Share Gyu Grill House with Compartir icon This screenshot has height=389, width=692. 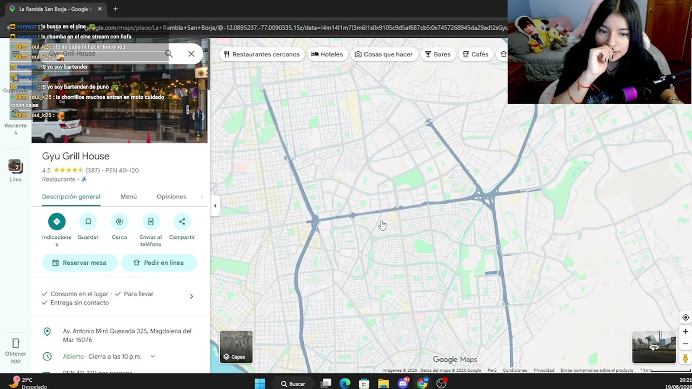[x=182, y=222]
